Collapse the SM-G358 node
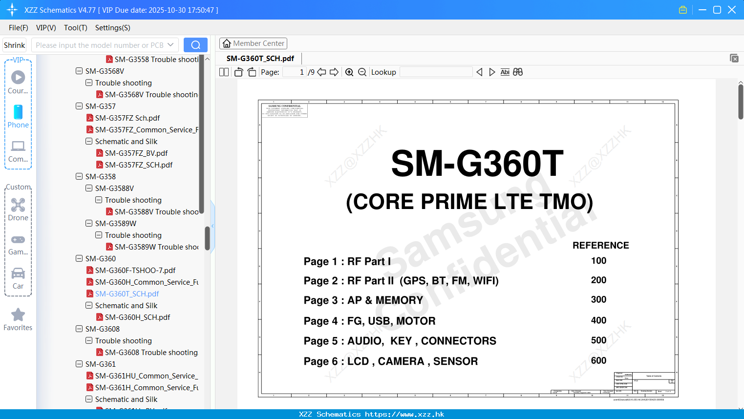This screenshot has height=419, width=744. pos(79,176)
